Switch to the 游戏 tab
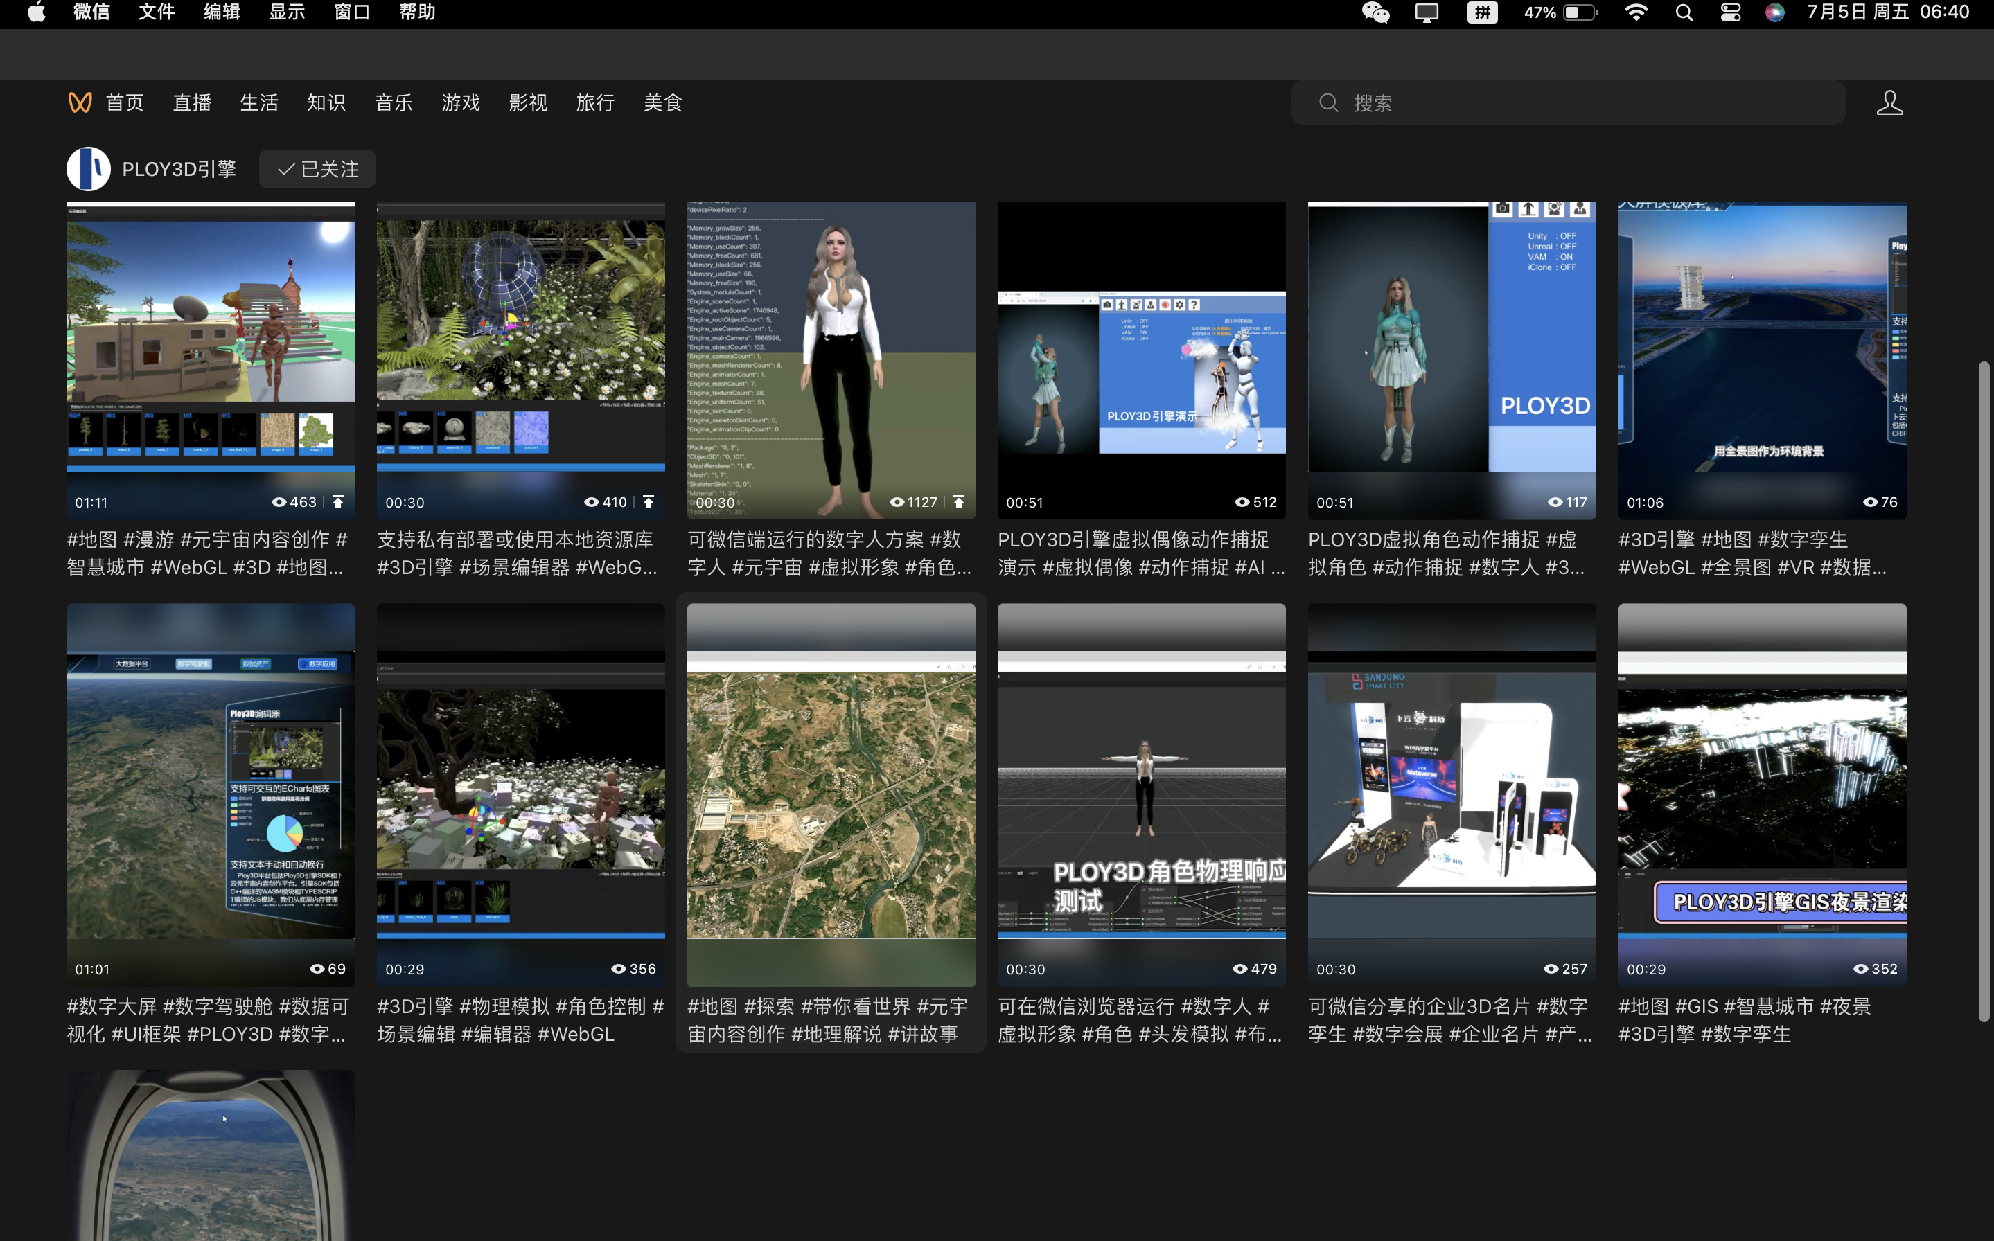Screen dimensions: 1994x1241 pyautogui.click(x=461, y=102)
